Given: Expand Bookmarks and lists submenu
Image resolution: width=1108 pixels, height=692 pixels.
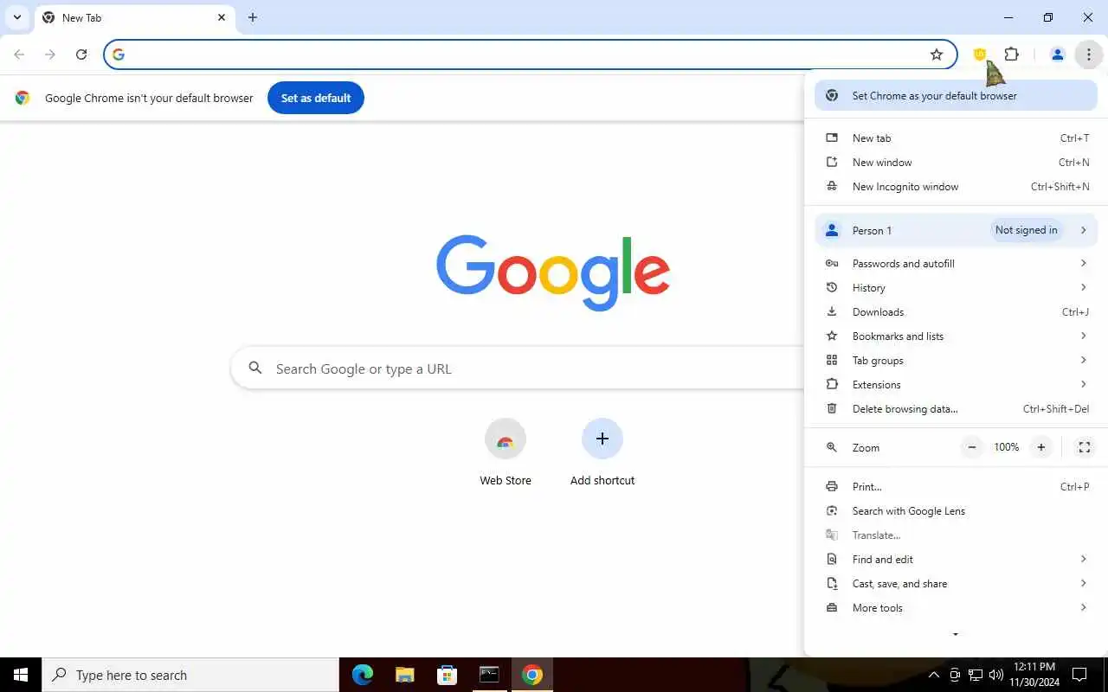Looking at the screenshot, I should [x=956, y=336].
